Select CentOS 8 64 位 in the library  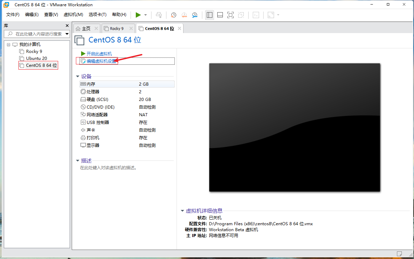[41, 65]
